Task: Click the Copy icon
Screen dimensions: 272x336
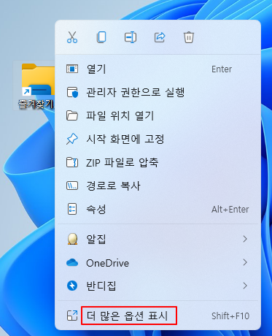Action: point(101,37)
